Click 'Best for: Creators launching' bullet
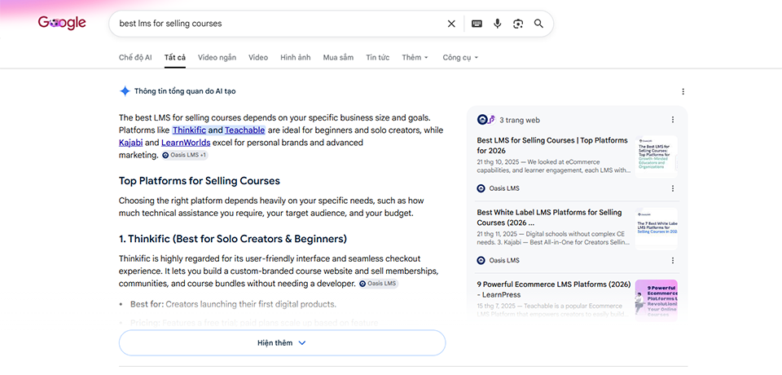 coord(234,304)
